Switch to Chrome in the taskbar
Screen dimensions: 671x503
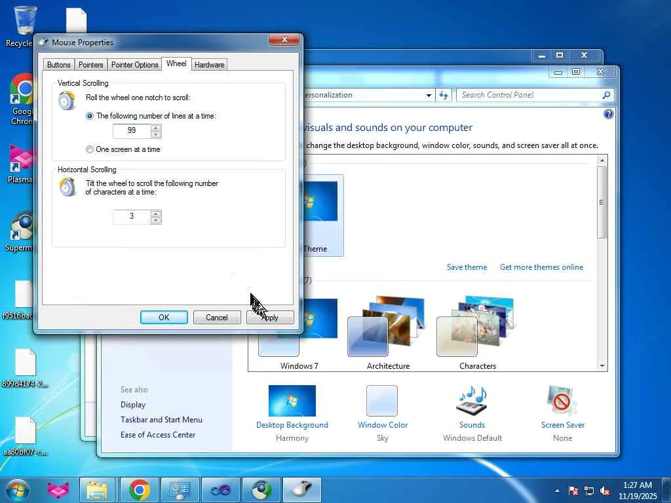coord(139,490)
